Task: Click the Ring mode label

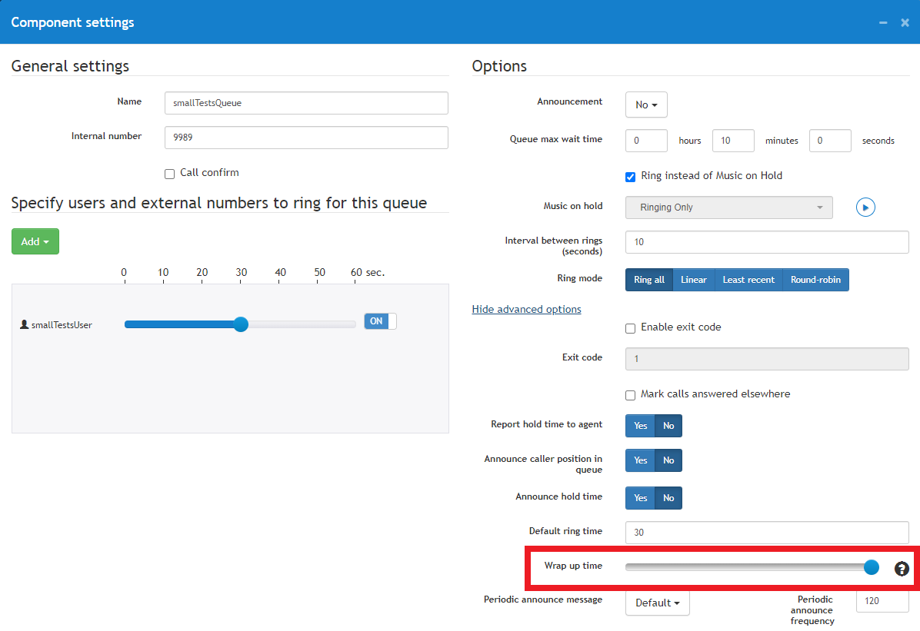Action: (579, 278)
